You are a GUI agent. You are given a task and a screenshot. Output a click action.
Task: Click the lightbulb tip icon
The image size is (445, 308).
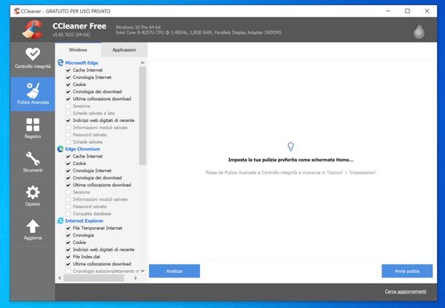click(290, 147)
